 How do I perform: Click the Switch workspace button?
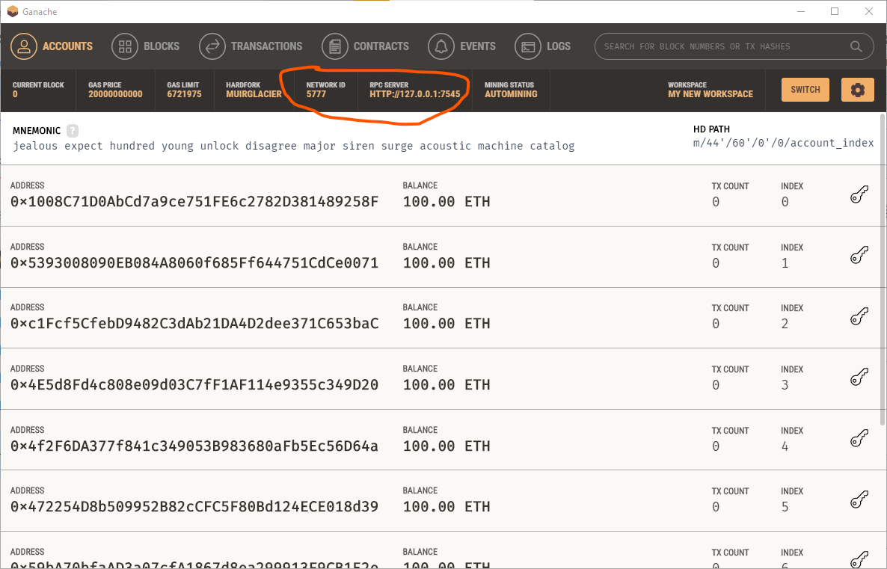[805, 90]
